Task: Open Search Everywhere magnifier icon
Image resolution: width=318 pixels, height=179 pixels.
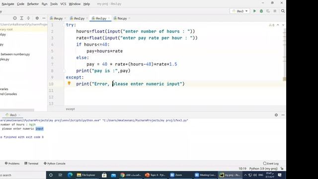Action: 283,11
